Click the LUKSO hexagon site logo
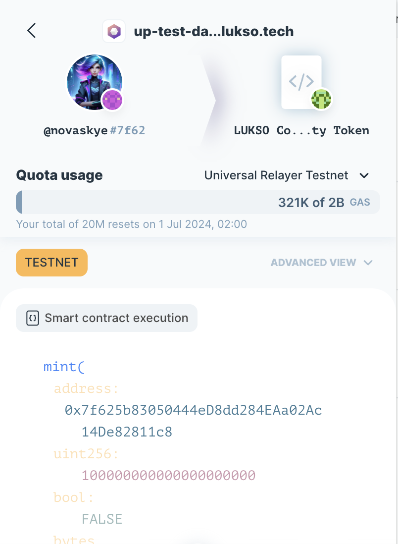Image resolution: width=398 pixels, height=544 pixels. click(x=114, y=32)
